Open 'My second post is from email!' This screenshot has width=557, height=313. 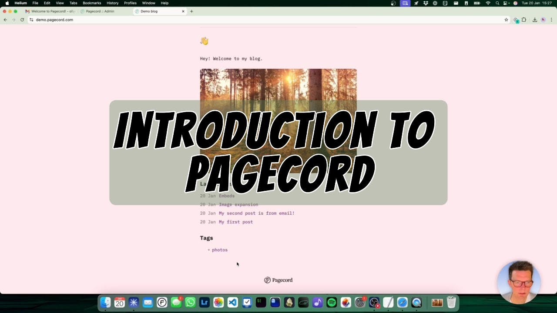257,213
